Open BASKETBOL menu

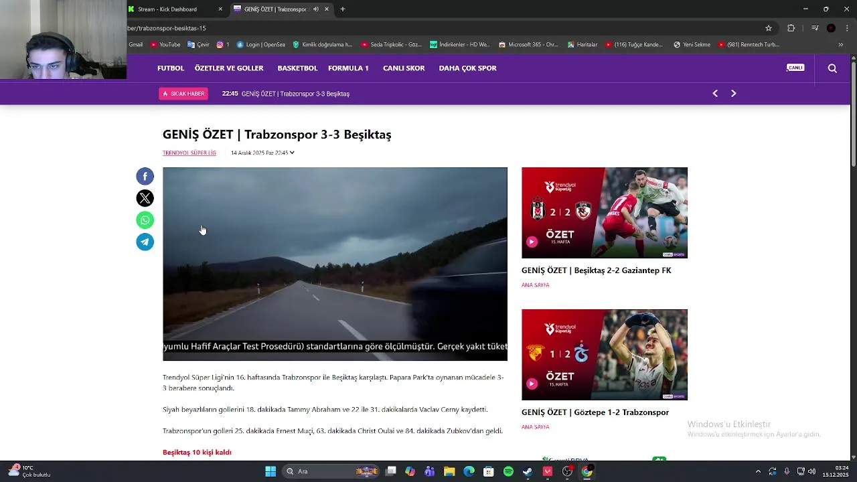click(x=297, y=68)
